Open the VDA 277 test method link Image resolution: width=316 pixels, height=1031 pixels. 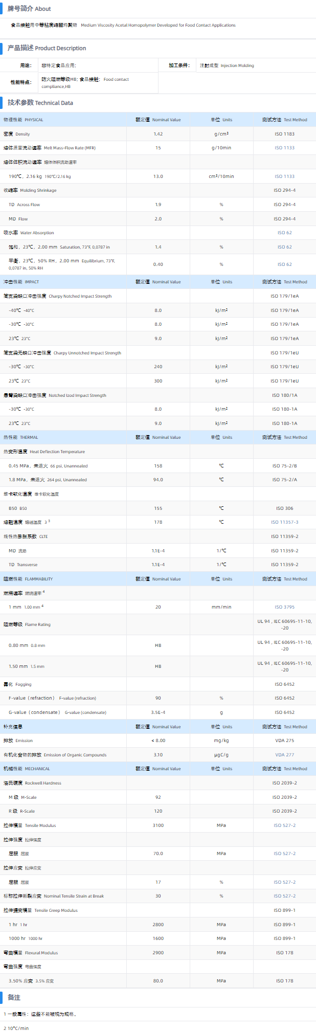pos(284,755)
